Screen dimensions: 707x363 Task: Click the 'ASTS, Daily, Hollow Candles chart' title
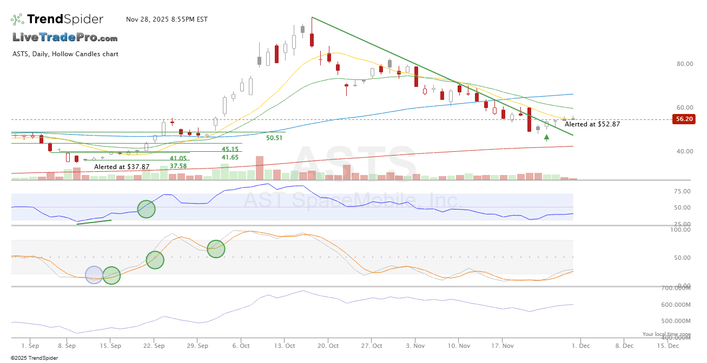[x=65, y=54]
